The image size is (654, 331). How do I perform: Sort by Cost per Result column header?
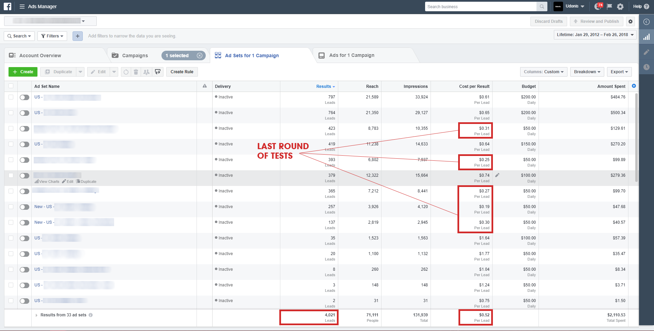coord(474,86)
